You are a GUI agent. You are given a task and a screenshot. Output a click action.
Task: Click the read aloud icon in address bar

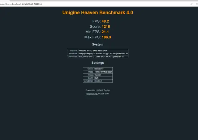click(x=192, y=4)
